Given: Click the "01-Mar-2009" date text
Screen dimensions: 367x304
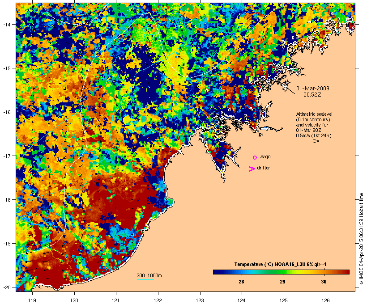Looking at the screenshot, I should 313,89.
